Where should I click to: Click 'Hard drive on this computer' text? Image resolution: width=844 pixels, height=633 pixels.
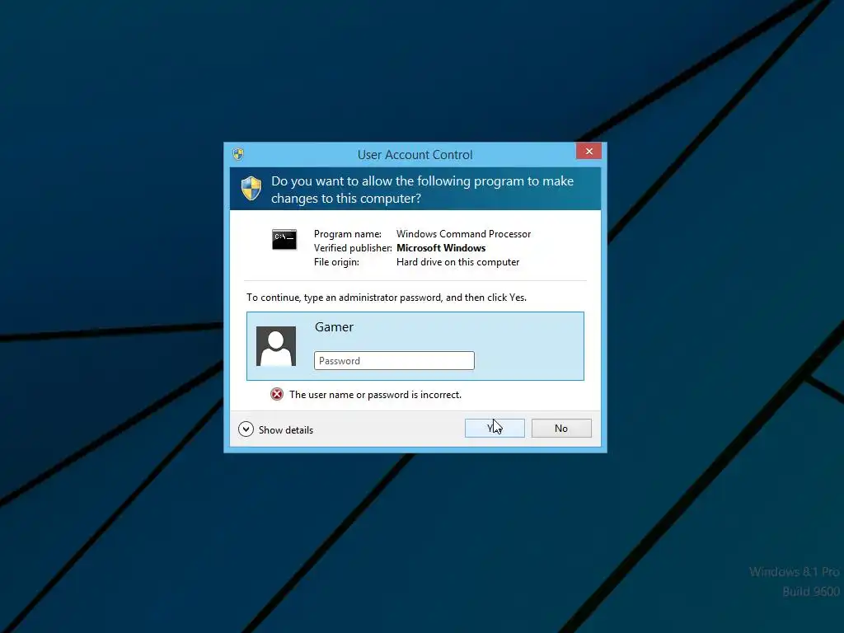(458, 262)
